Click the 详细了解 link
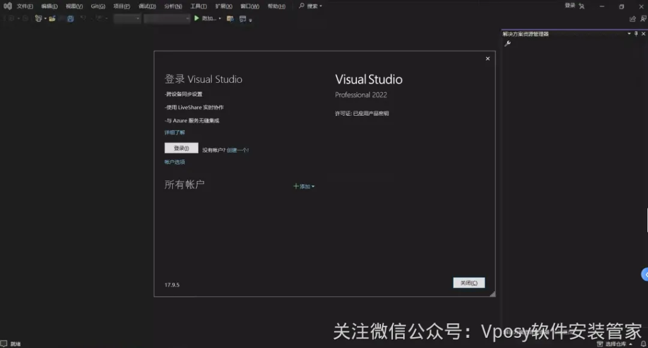Screen dimensions: 648x348 pos(175,132)
